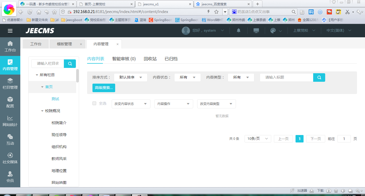
Task: Click the 请输入标题 search field
Action: [286, 77]
